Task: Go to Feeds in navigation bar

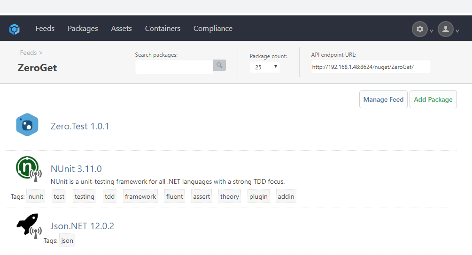Action: pos(45,29)
